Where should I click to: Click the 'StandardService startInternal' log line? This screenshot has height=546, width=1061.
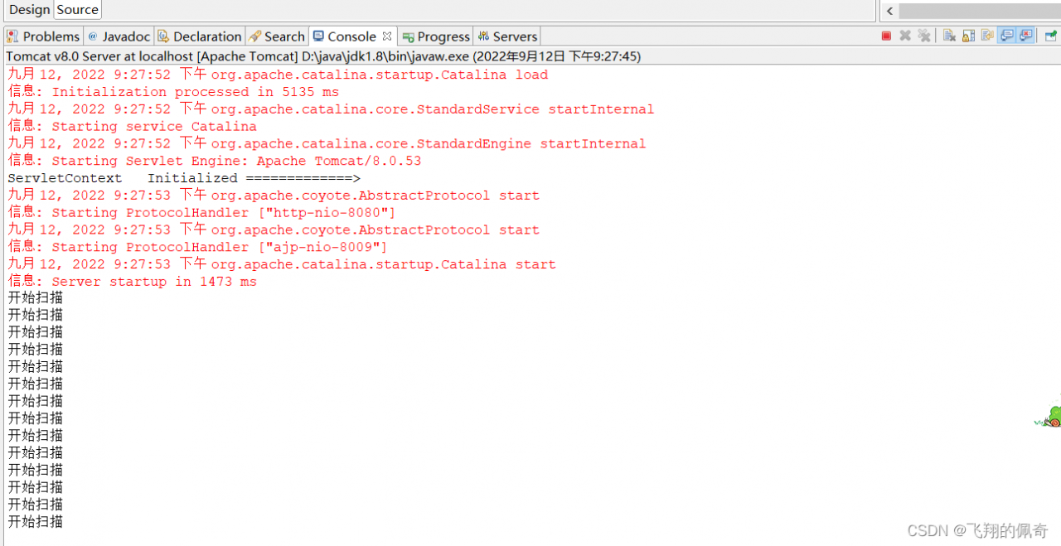[x=331, y=109]
